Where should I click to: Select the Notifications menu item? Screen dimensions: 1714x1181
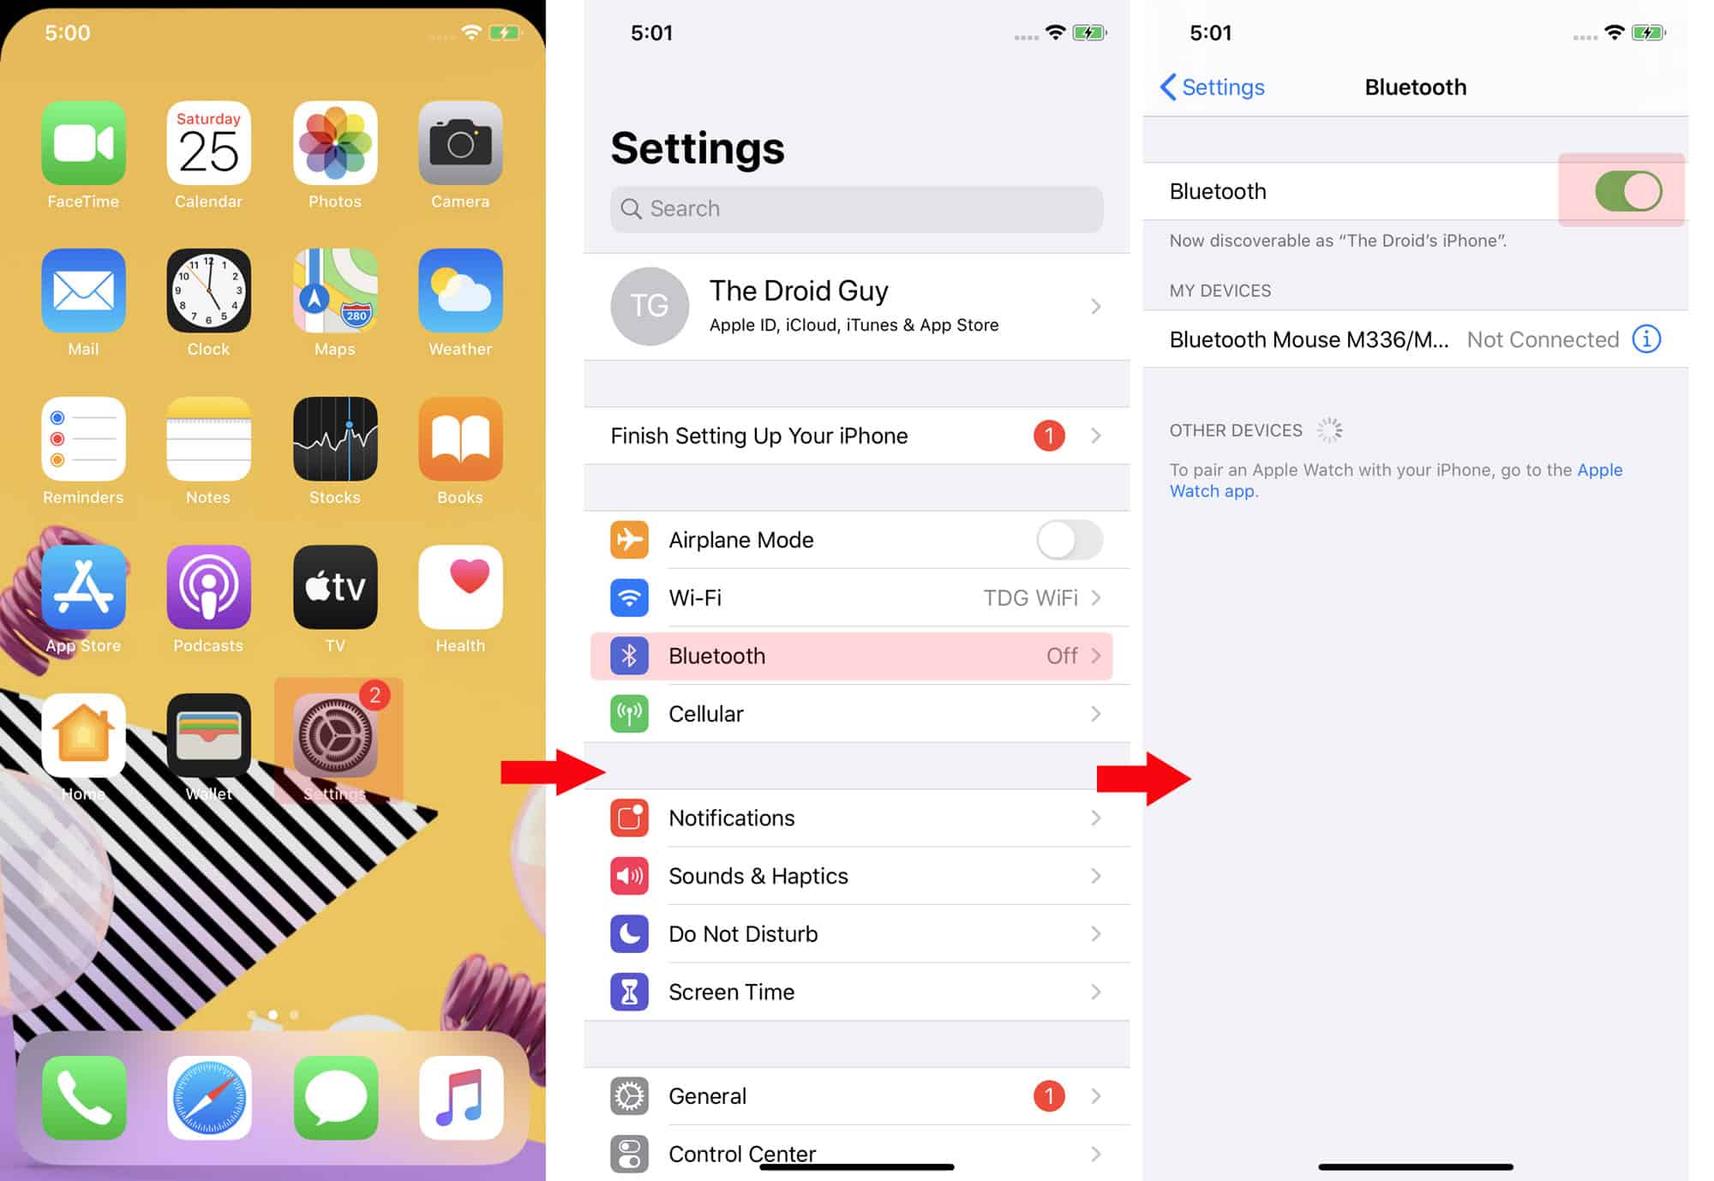point(860,818)
